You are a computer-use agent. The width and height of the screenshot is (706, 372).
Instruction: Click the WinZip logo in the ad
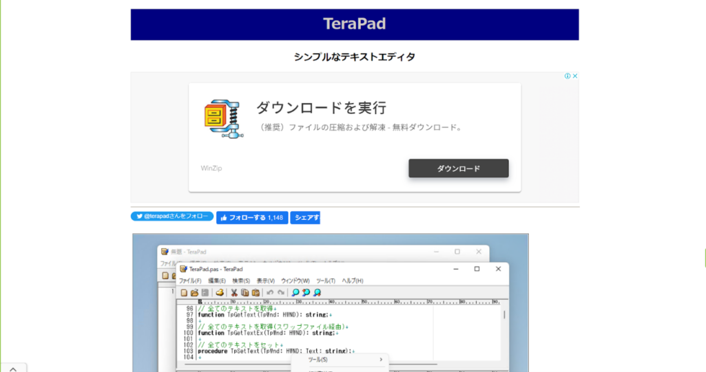[224, 119]
